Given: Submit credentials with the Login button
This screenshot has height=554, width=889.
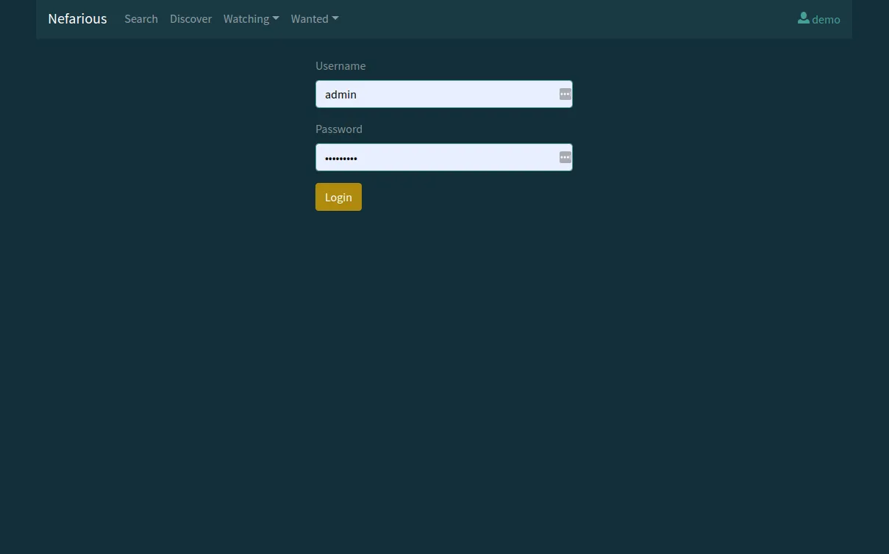Looking at the screenshot, I should pos(338,196).
